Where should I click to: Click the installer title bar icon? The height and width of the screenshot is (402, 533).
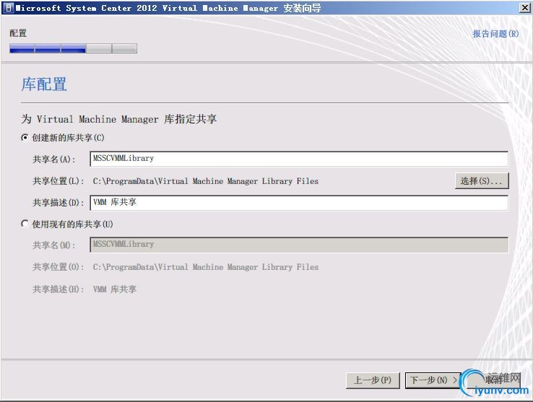click(x=9, y=7)
